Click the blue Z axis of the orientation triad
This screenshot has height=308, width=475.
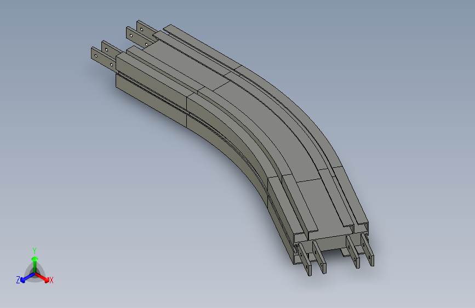pyautogui.click(x=27, y=278)
